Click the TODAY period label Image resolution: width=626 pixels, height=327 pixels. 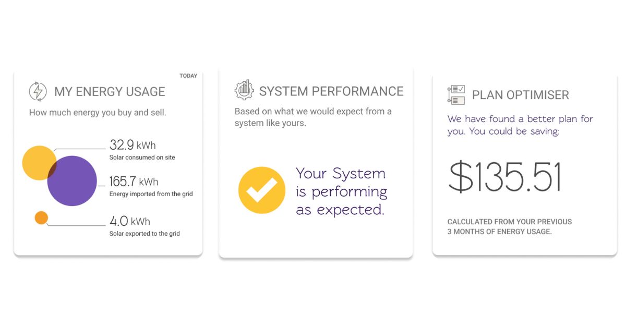pyautogui.click(x=188, y=76)
